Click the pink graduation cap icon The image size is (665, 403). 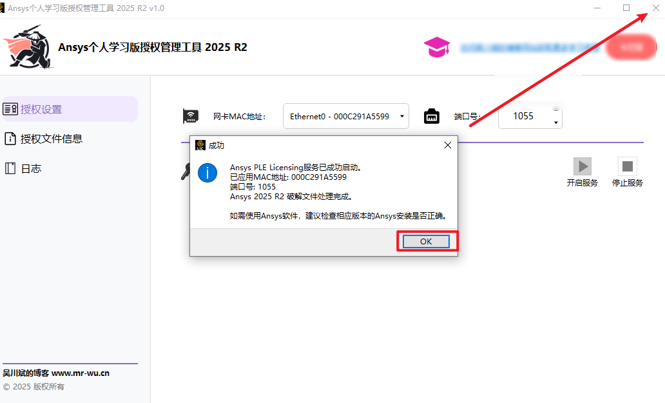(x=437, y=47)
